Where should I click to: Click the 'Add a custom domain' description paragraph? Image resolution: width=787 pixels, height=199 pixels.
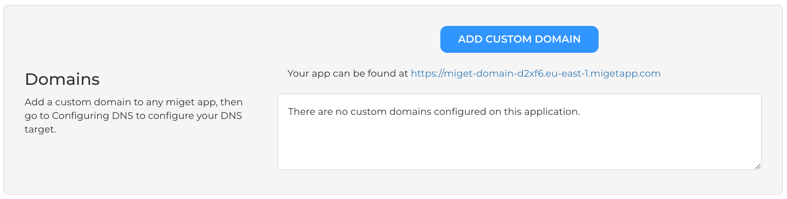click(x=133, y=116)
